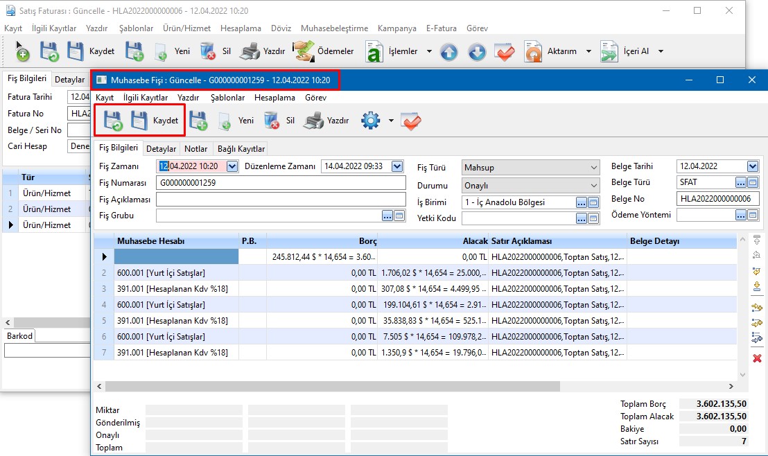Open Kampanya menu in Satış Faturası window
The width and height of the screenshot is (768, 456).
[397, 28]
